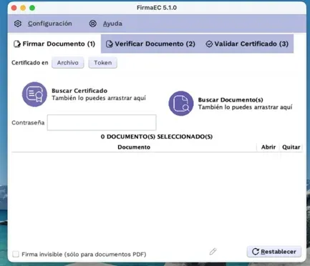
Task: Switch to Validar Certificado (3) tab
Action: click(247, 44)
